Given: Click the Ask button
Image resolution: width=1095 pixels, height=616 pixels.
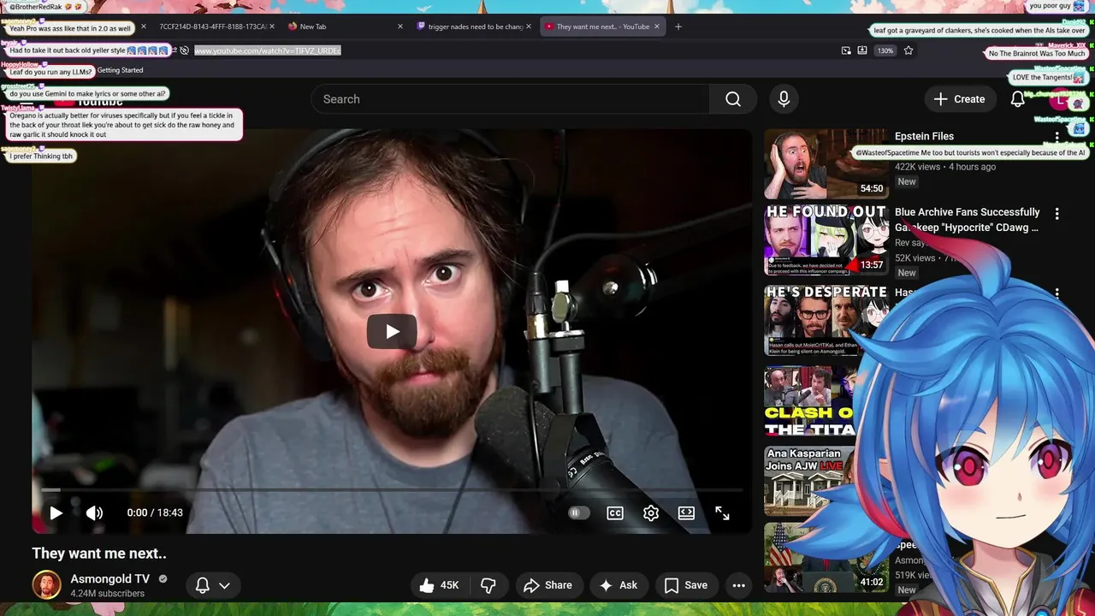Looking at the screenshot, I should click(x=619, y=585).
